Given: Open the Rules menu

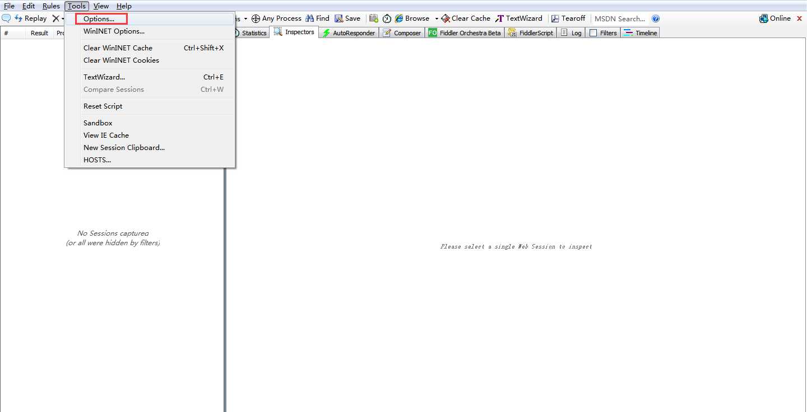Looking at the screenshot, I should coord(51,6).
